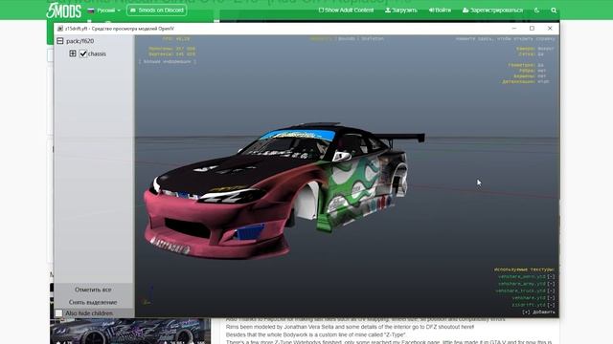Expand the chassis tree node
Screen dimensions: 613x344
(x=73, y=54)
